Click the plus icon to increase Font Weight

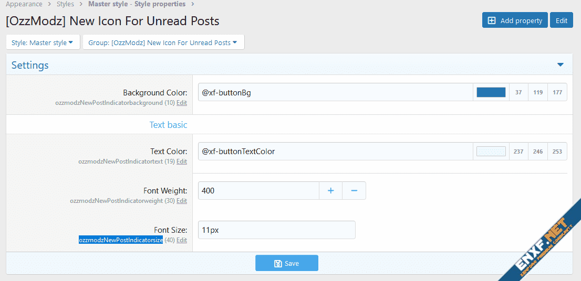[330, 191]
